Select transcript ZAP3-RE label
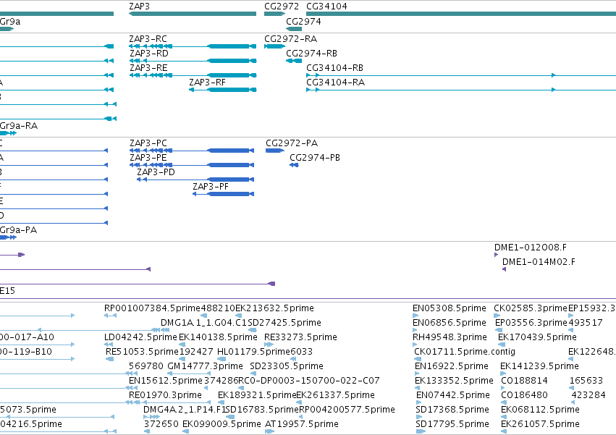Screen dimensions: 616x435 click(148, 68)
